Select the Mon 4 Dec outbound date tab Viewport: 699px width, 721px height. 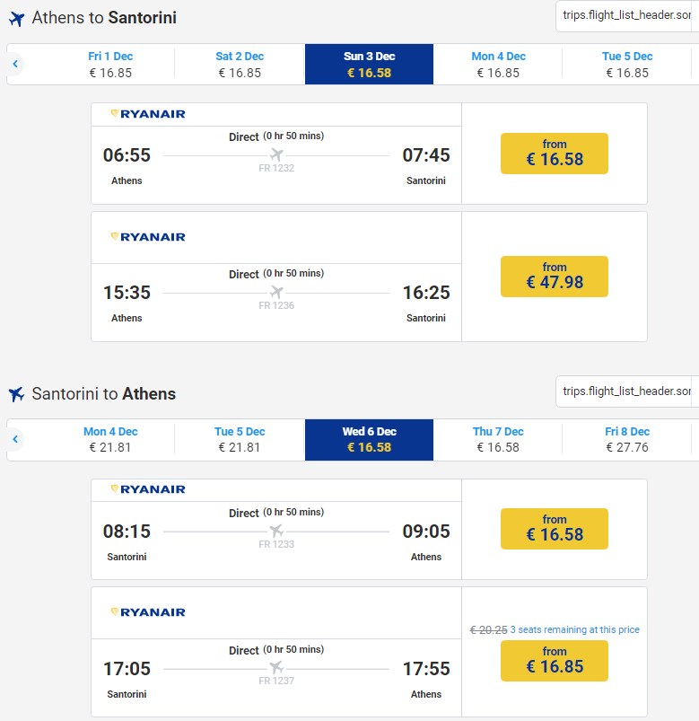click(498, 64)
